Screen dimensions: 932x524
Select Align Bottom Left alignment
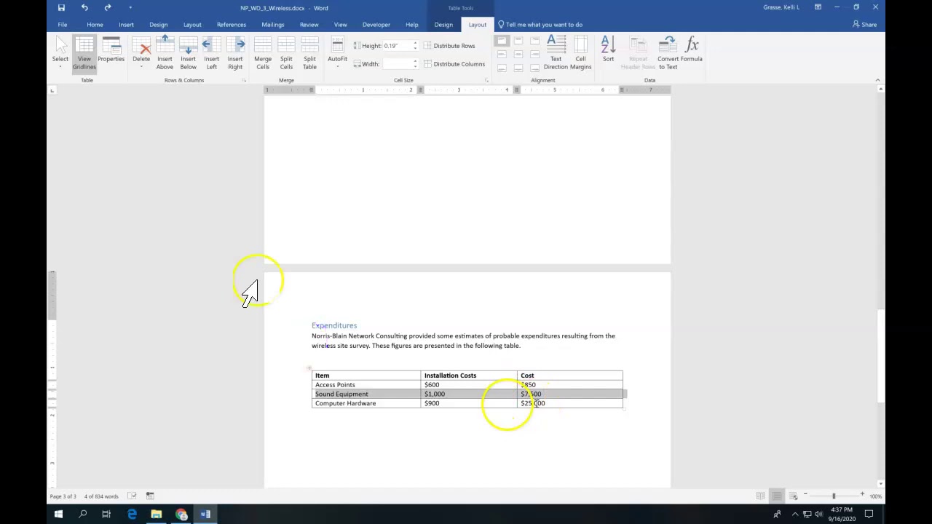pyautogui.click(x=502, y=68)
